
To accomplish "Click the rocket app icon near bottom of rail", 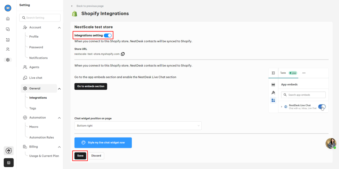I will pyautogui.click(x=9, y=150).
